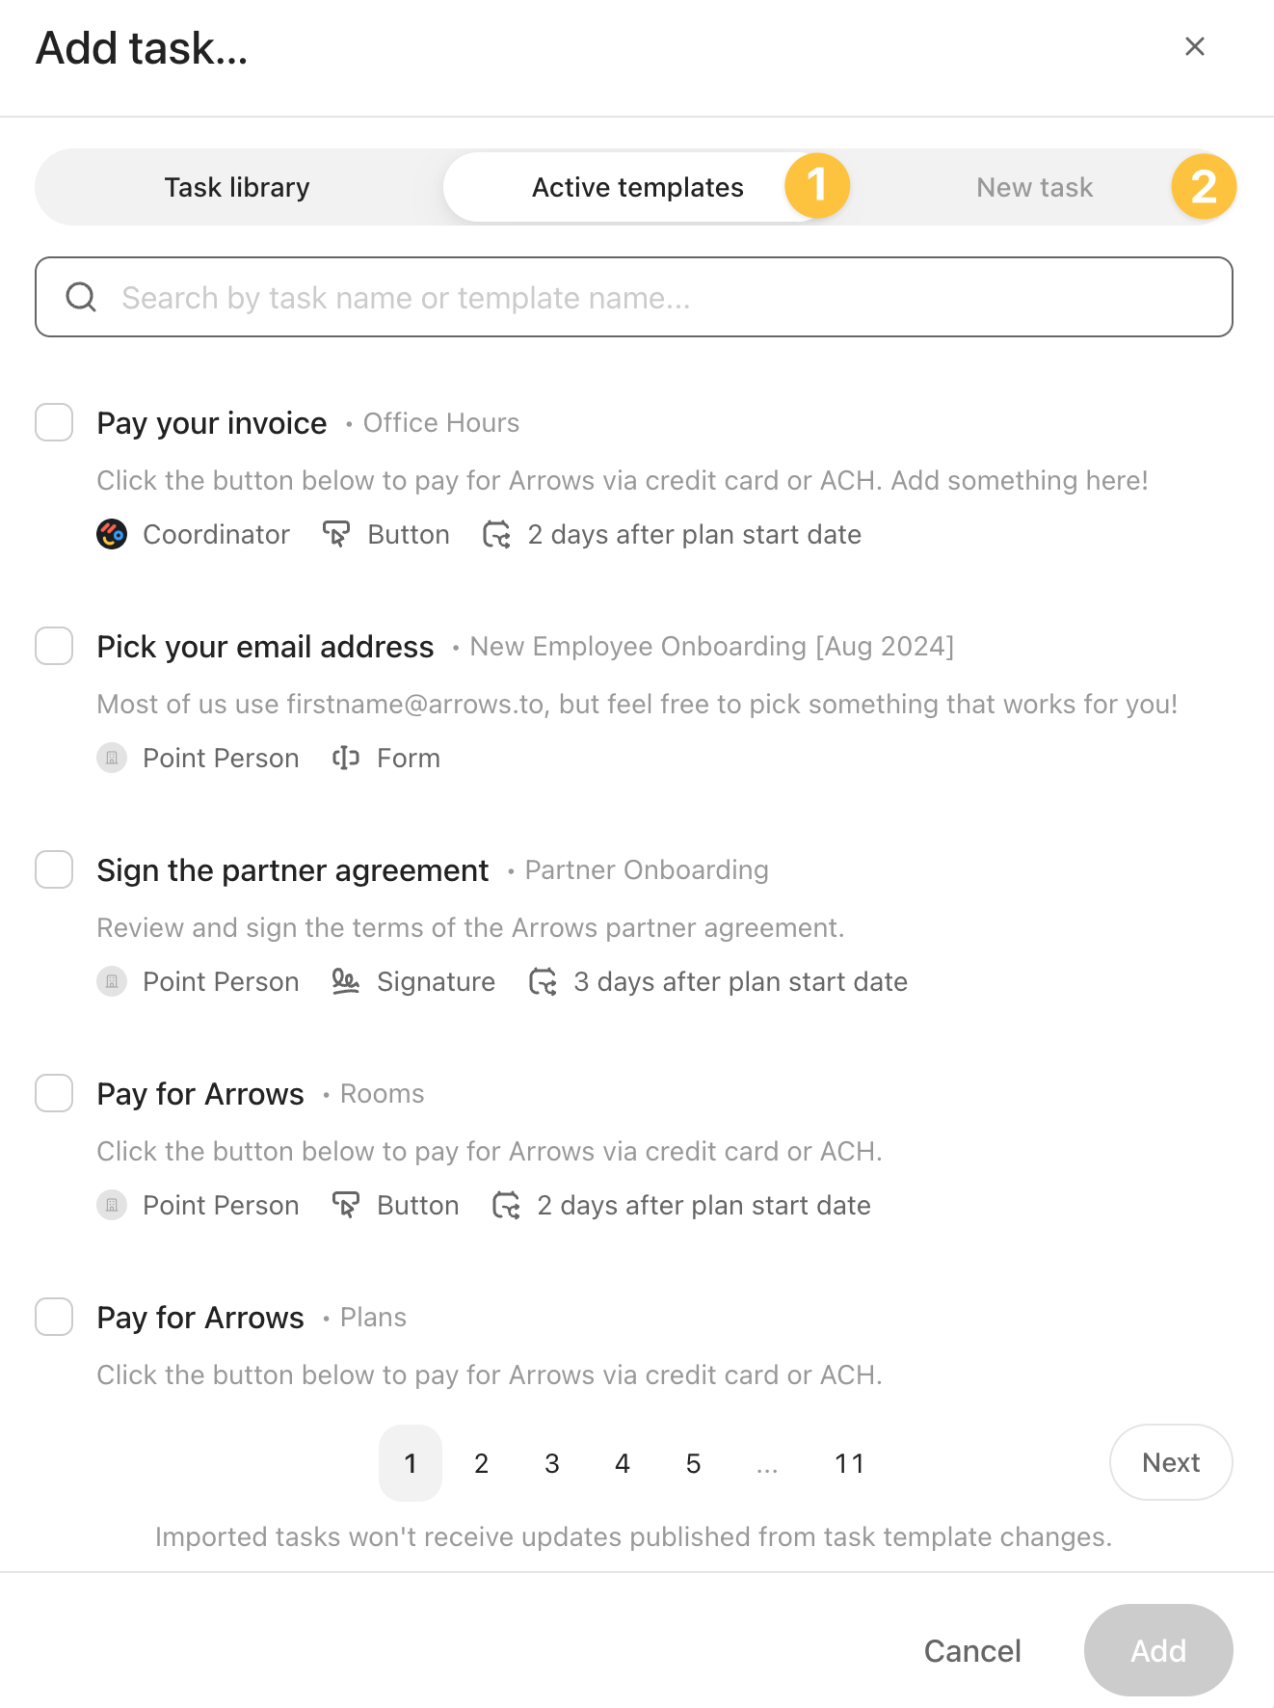This screenshot has width=1274, height=1708.
Task: Check the Pay your invoice task
Action: click(54, 422)
